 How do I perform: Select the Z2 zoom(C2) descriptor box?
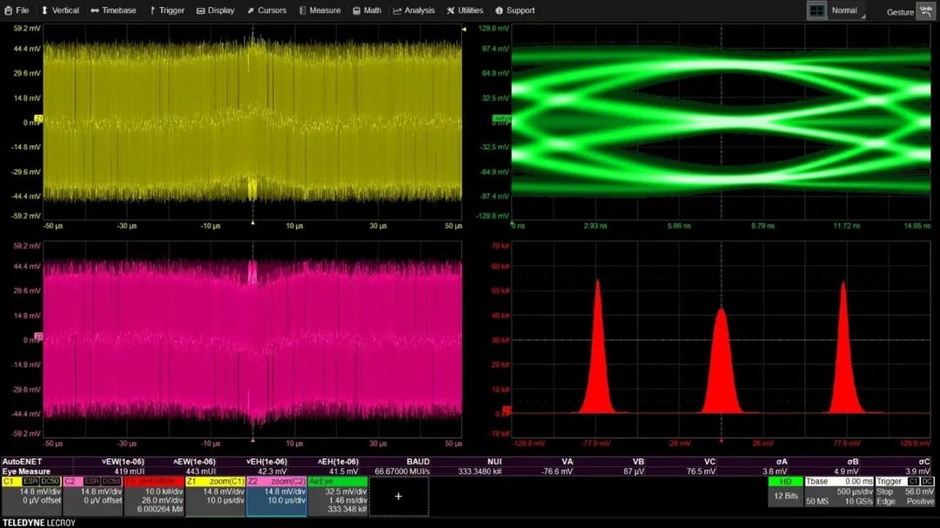[x=277, y=496]
